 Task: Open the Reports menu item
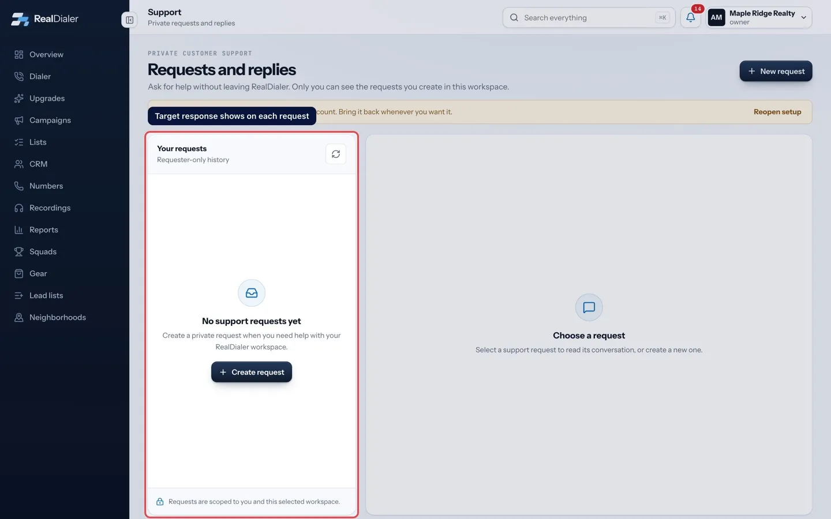pyautogui.click(x=65, y=230)
